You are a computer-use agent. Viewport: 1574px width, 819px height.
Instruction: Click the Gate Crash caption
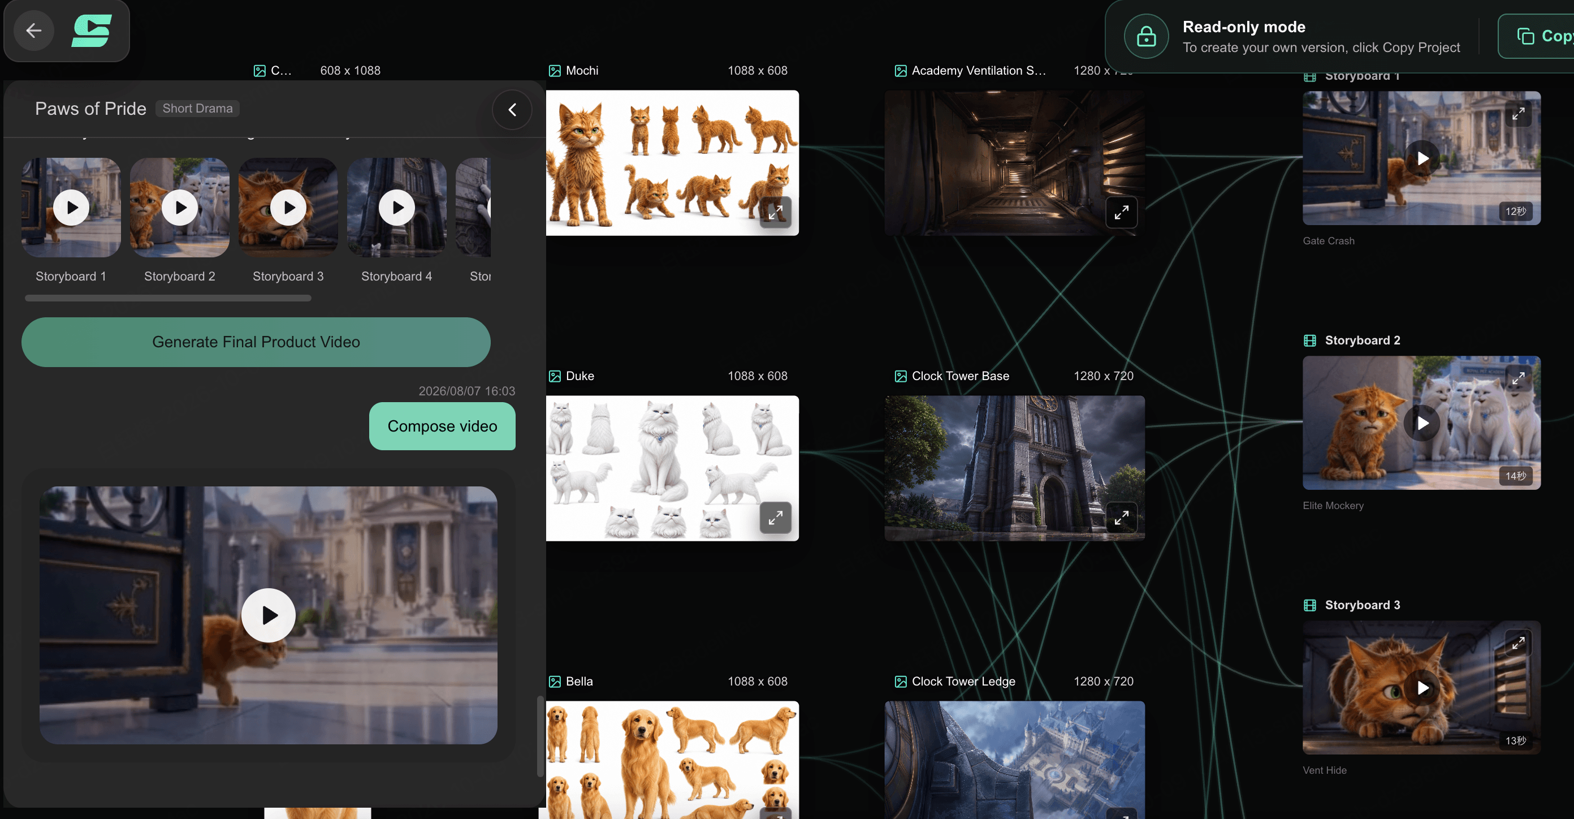[1329, 241]
